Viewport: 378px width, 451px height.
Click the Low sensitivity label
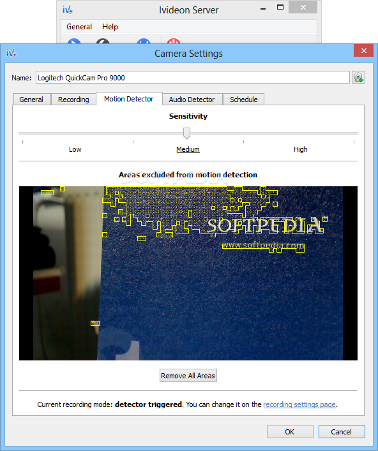(x=75, y=149)
